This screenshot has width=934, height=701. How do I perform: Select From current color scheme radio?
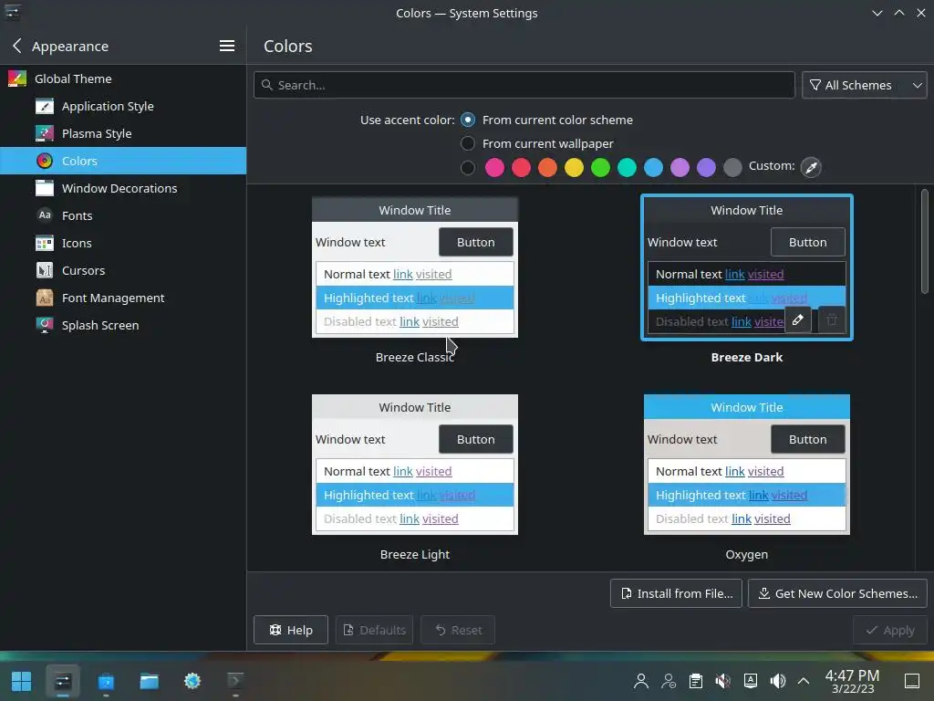point(468,120)
